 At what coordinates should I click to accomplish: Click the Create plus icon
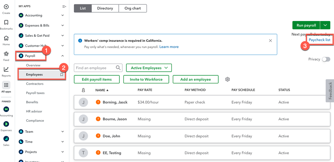coord(6,7)
